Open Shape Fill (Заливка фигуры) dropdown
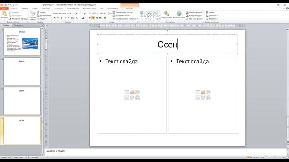The image size is (289, 162). (195, 12)
